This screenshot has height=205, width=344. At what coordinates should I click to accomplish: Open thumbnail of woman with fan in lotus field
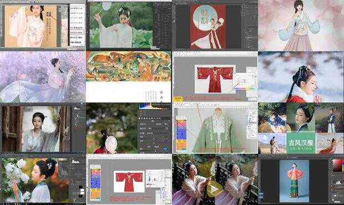tap(129, 25)
